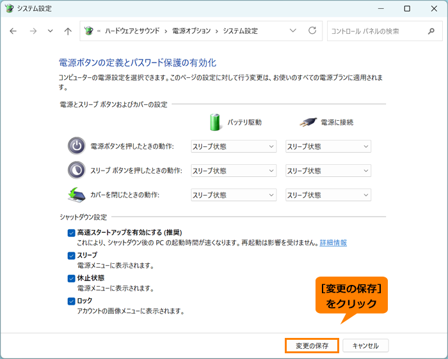448x359 pixels.
Task: Click the システム設定 title bar icon
Action: (9, 8)
